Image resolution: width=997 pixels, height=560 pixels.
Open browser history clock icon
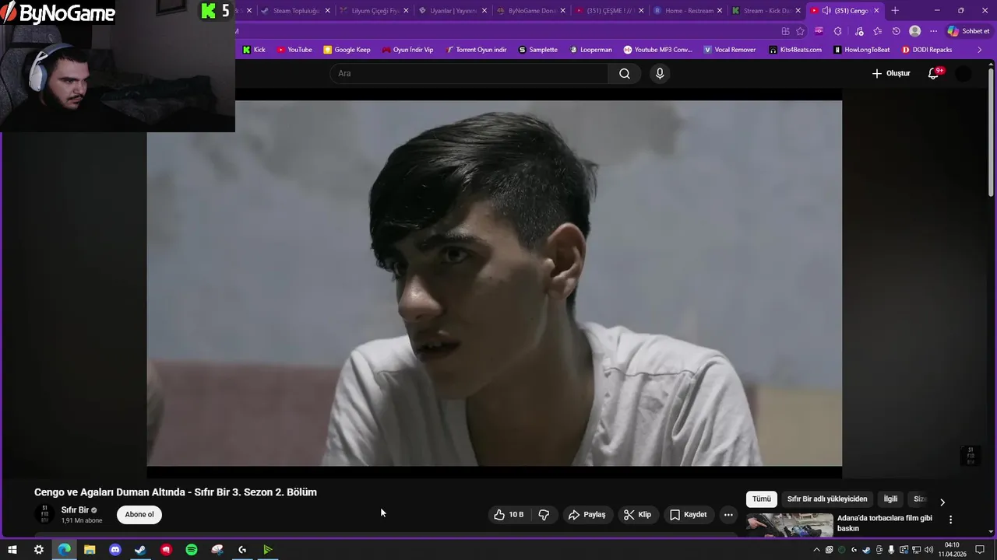pos(896,31)
